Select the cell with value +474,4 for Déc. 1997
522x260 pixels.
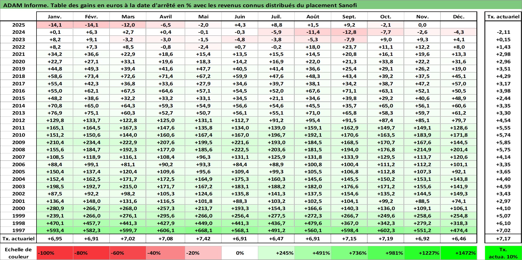pos(459,230)
